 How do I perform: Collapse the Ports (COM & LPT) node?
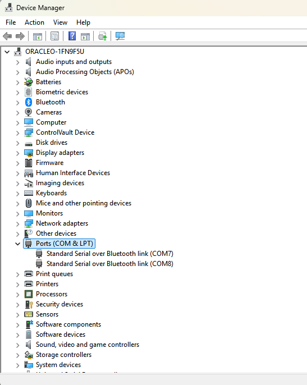[x=18, y=244]
